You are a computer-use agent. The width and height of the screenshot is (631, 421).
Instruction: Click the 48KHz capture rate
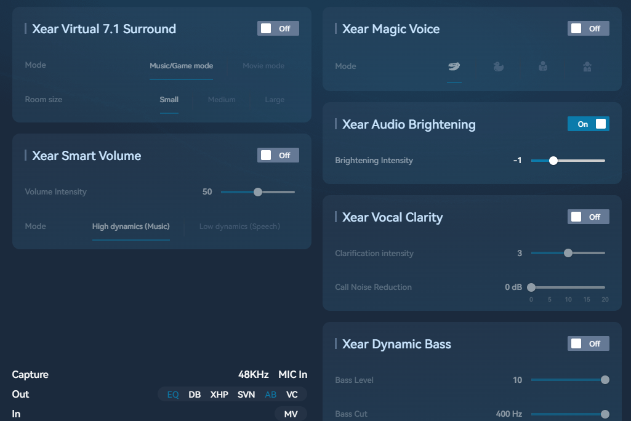pyautogui.click(x=253, y=375)
